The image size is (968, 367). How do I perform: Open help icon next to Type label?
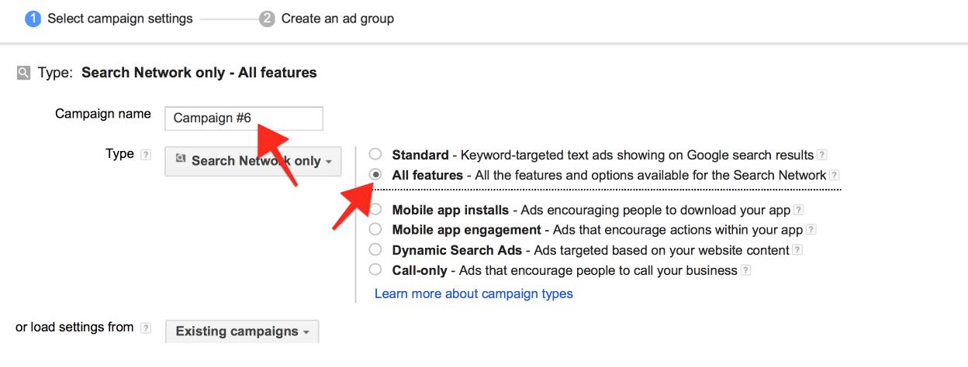click(145, 155)
